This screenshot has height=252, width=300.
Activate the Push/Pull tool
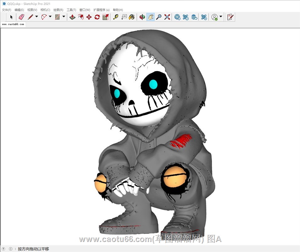(72, 17)
